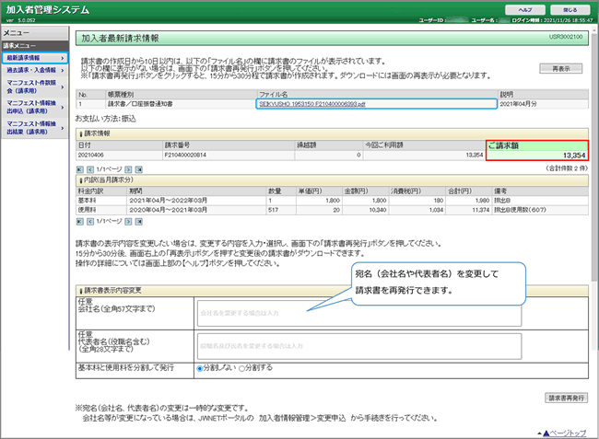The image size is (599, 439).
Task: Select 最新請求情報 in the menu
Action: click(x=34, y=58)
